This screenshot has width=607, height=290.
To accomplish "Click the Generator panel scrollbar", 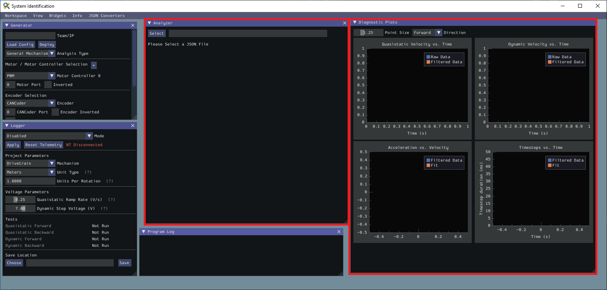I will coord(134,58).
